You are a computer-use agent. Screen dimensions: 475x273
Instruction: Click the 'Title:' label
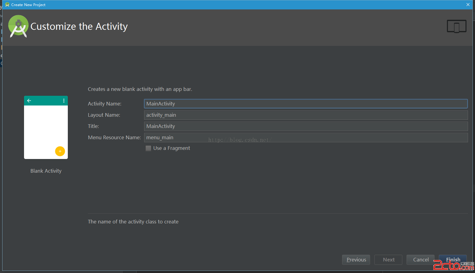click(93, 126)
